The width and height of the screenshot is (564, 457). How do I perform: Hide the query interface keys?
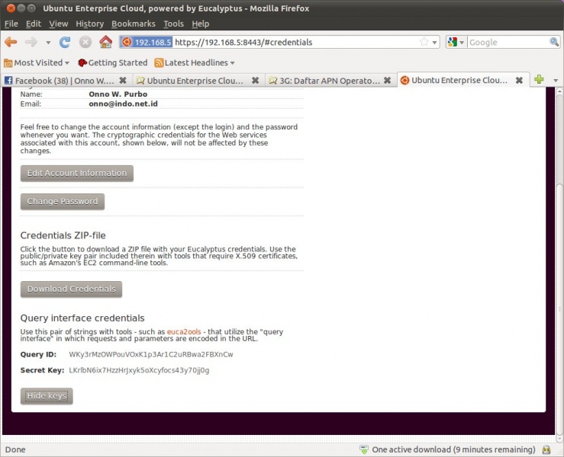tap(47, 396)
